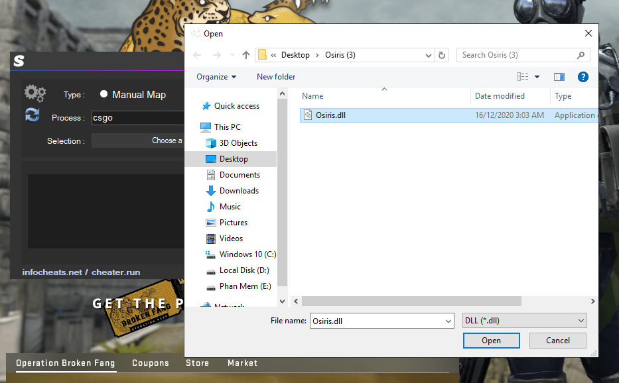Open Phan Mem (E:) drive
Image resolution: width=619 pixels, height=383 pixels.
(x=238, y=286)
